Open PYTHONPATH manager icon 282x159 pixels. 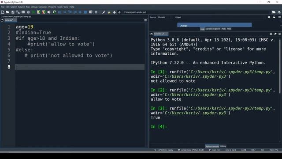(x=109, y=12)
